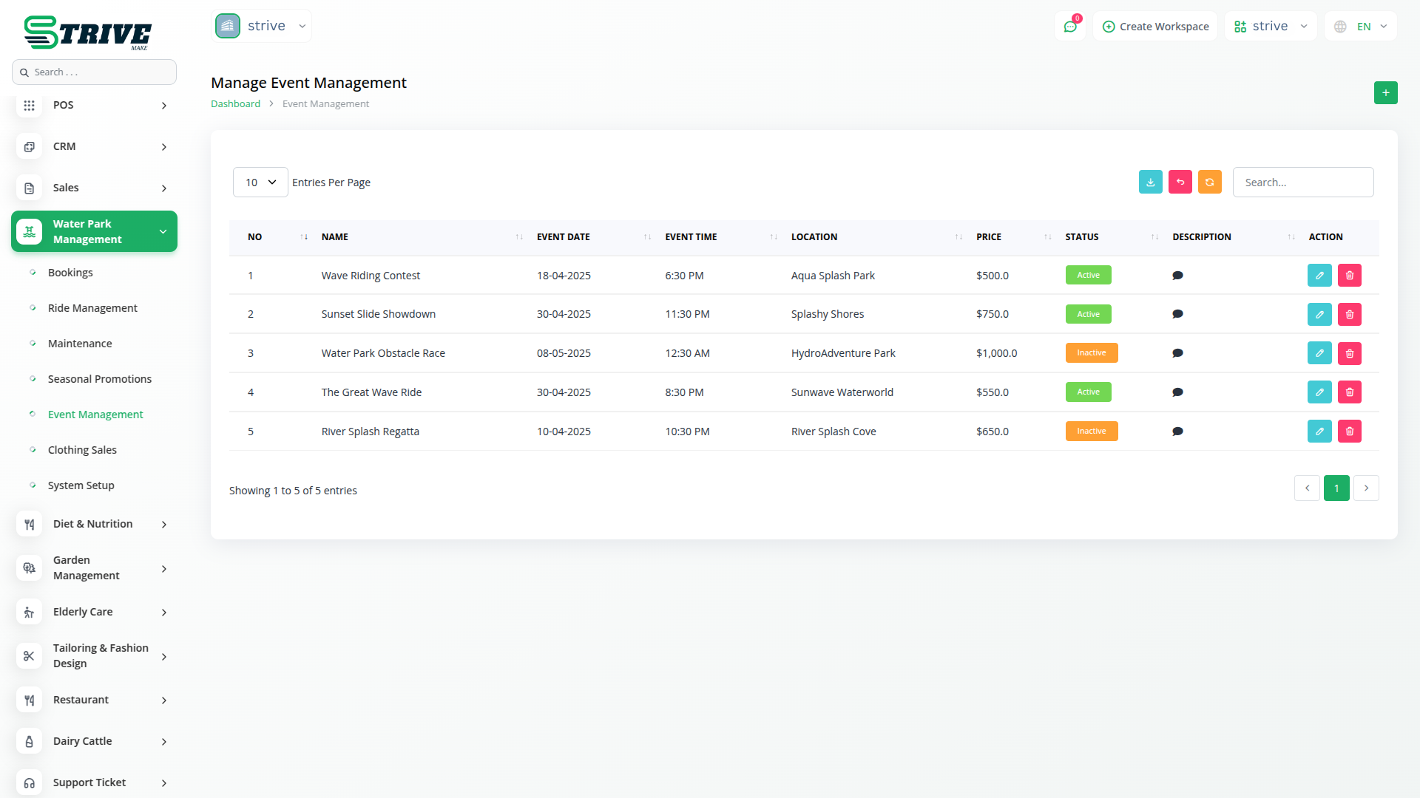
Task: Click the orange refresh icon
Action: click(1209, 182)
